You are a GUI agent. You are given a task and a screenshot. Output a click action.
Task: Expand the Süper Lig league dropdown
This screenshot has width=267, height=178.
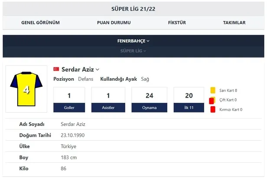click(x=133, y=51)
